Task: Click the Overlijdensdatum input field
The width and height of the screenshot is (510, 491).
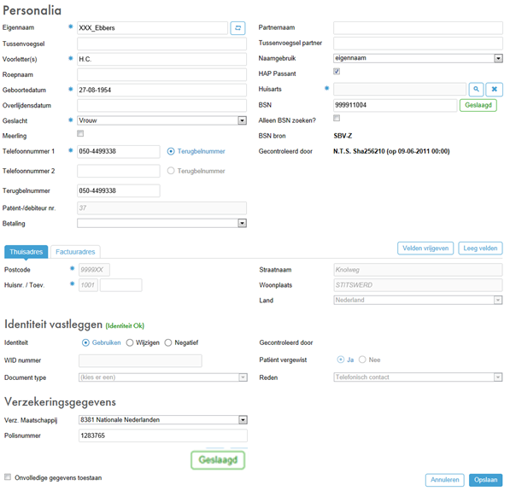Action: (161, 105)
